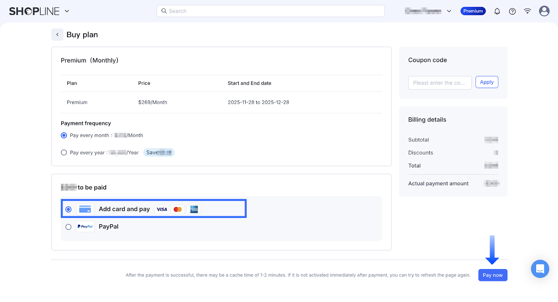Open the live chat widget

[540, 269]
